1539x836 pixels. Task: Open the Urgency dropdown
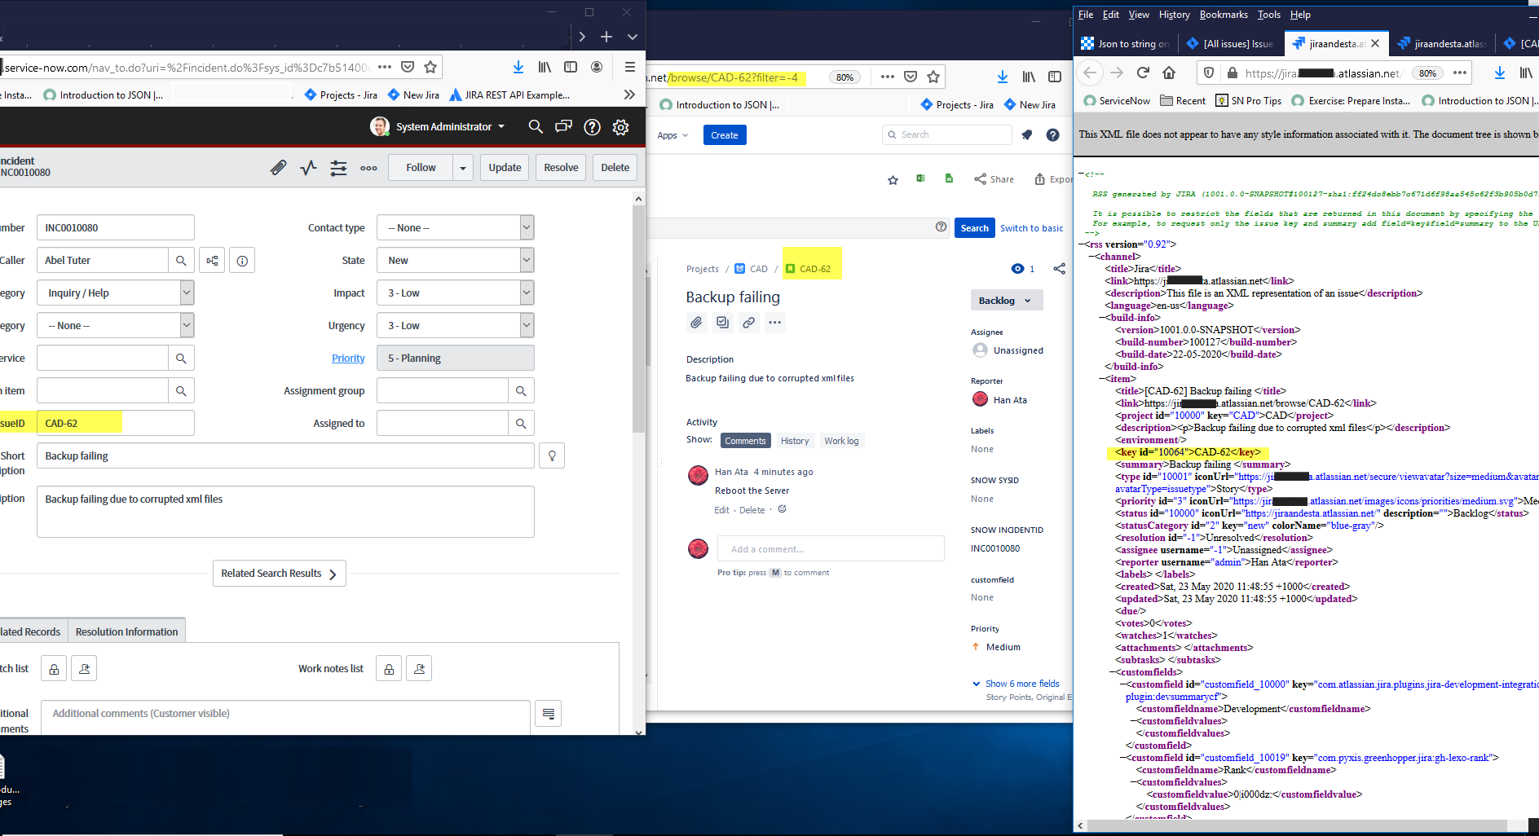(x=455, y=326)
